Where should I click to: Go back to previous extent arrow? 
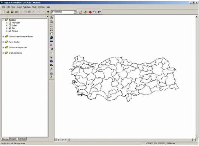51,41
